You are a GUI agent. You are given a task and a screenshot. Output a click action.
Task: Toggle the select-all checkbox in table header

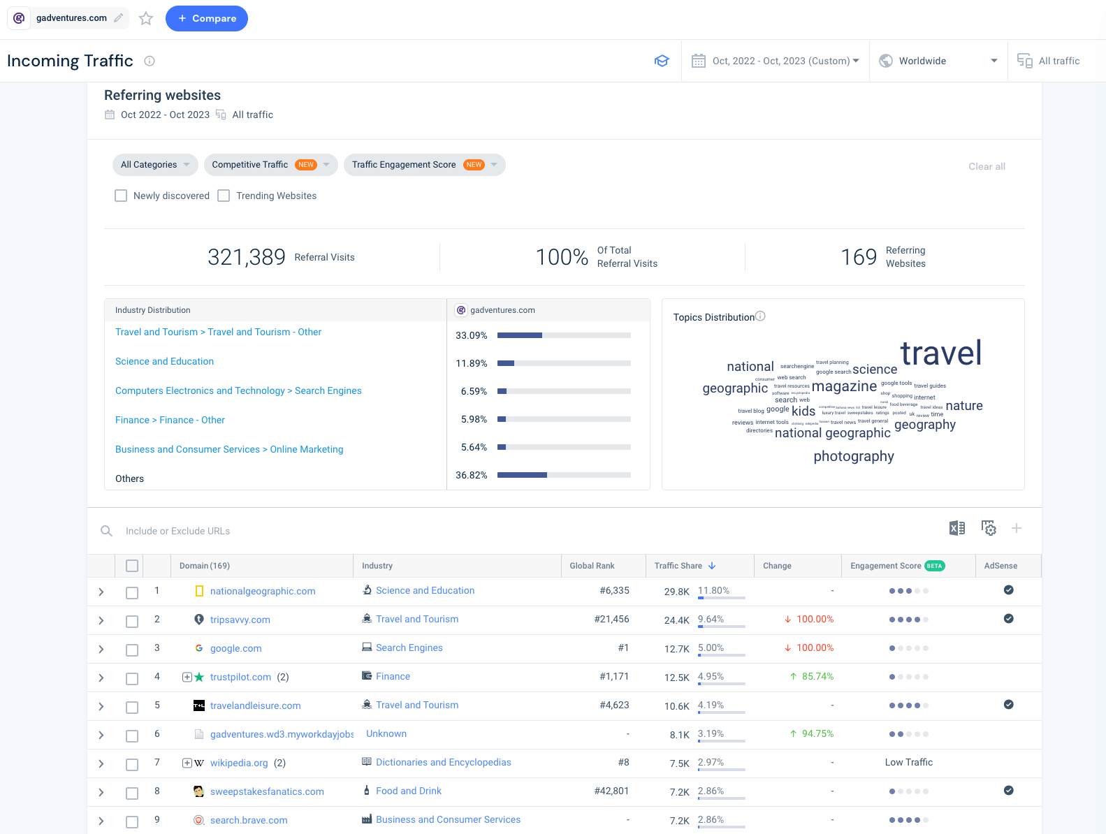click(x=132, y=566)
